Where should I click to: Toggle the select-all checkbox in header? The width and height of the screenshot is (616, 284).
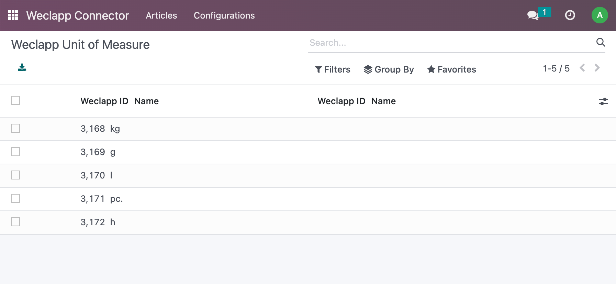[x=15, y=100]
